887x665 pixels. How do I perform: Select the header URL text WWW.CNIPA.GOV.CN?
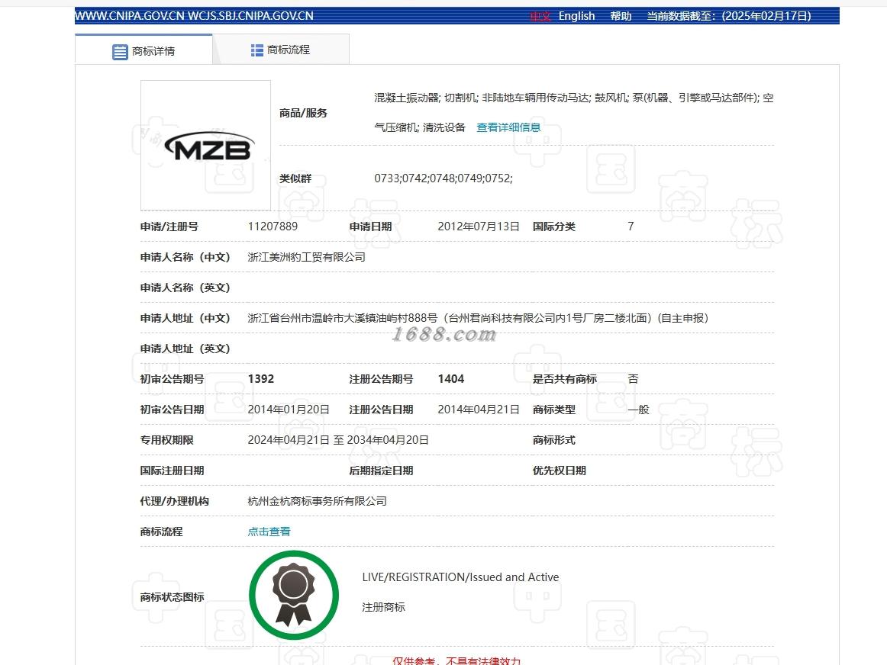pyautogui.click(x=130, y=16)
